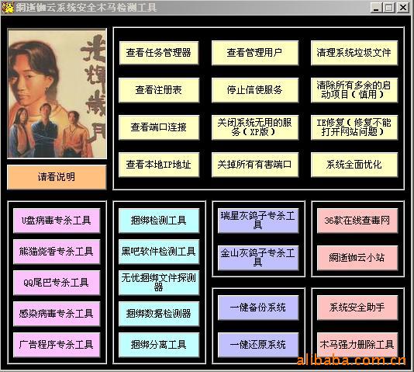Image resolution: width=414 pixels, height=372 pixels.
Task: Open 捆绑数据检测器
Action: point(159,314)
